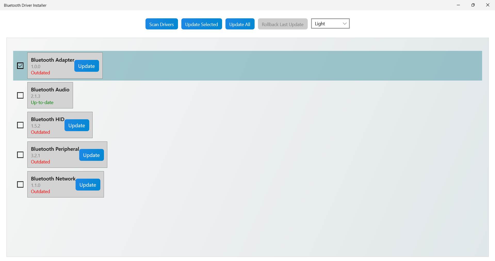The width and height of the screenshot is (495, 261).
Task: Restore the application window size
Action: tap(473, 5)
